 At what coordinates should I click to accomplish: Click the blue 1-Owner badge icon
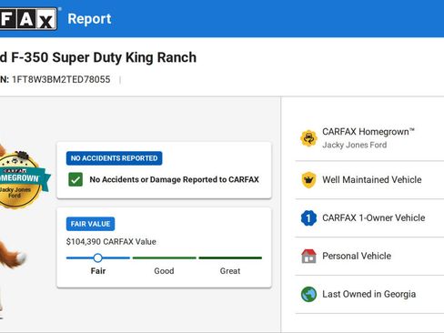coord(308,218)
